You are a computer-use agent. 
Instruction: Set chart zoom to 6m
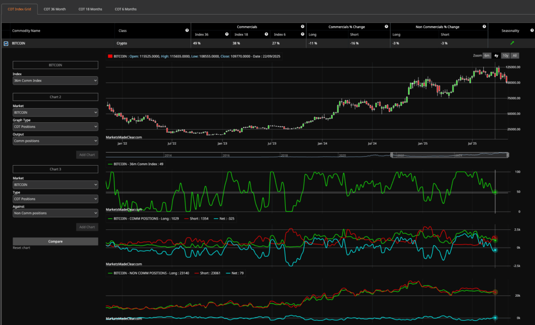point(486,55)
